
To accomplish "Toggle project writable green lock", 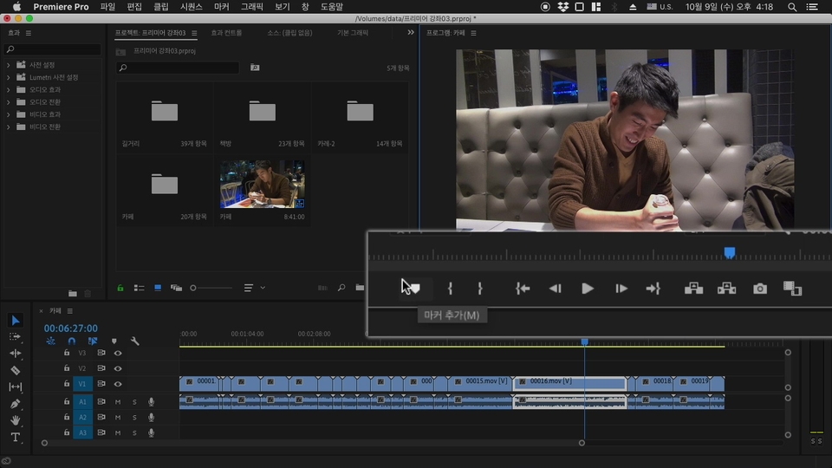I will pos(120,288).
